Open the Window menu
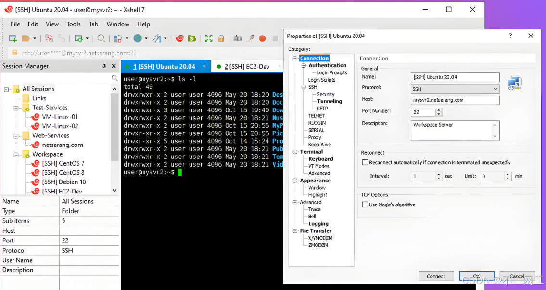Screen dimensions: 546x290 pyautogui.click(x=118, y=24)
